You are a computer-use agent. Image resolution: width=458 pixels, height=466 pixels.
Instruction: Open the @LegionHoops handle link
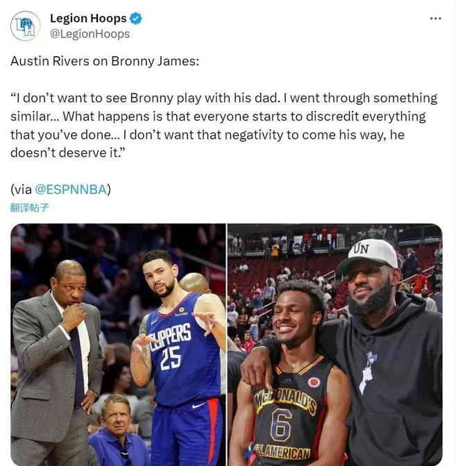(x=90, y=34)
